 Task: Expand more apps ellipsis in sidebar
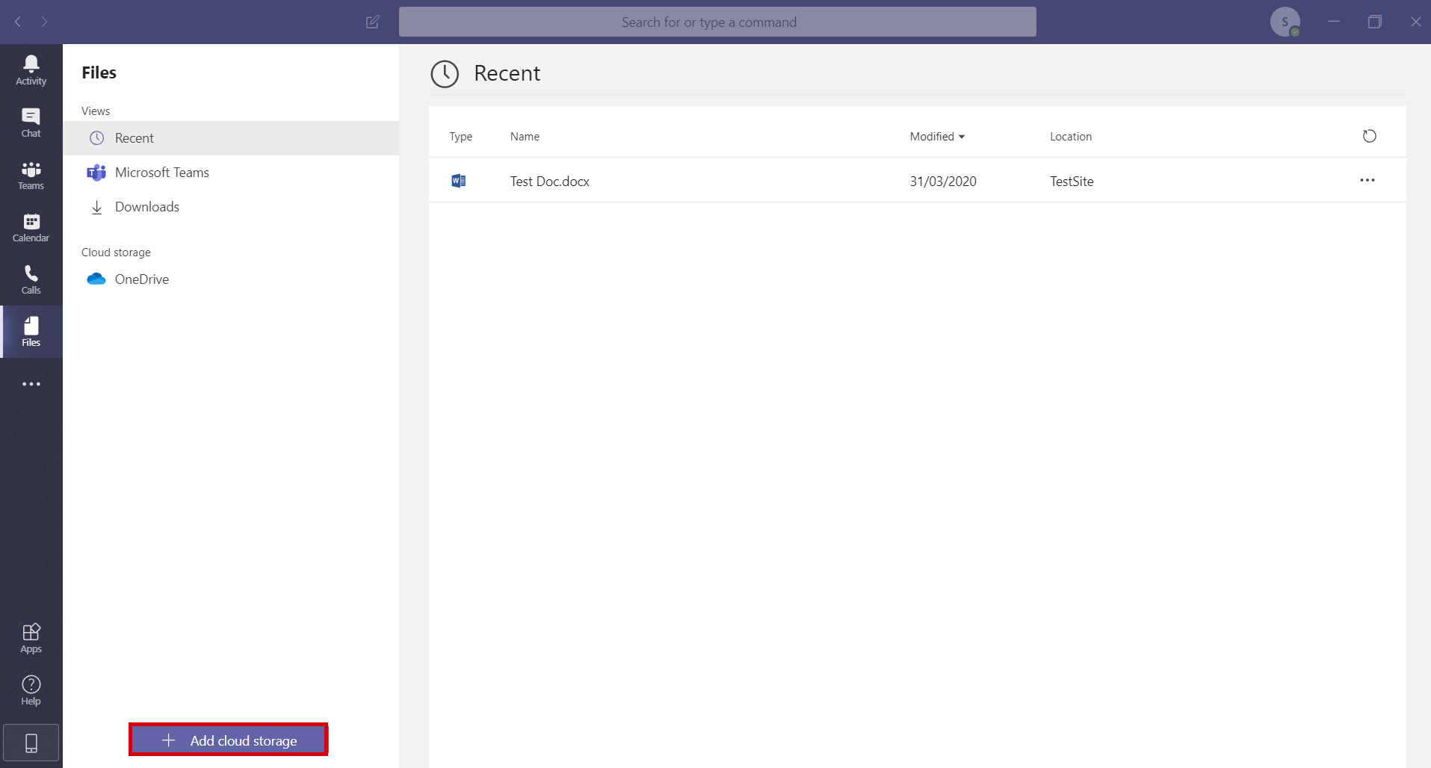pyautogui.click(x=31, y=384)
